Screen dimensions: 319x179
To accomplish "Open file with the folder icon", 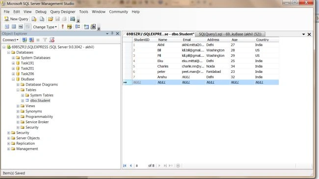I will [x=51, y=19].
